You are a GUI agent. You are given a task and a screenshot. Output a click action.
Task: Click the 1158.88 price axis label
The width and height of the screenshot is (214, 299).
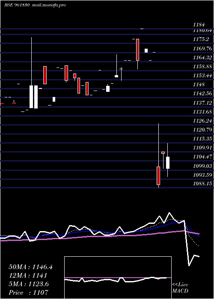coord(202,67)
